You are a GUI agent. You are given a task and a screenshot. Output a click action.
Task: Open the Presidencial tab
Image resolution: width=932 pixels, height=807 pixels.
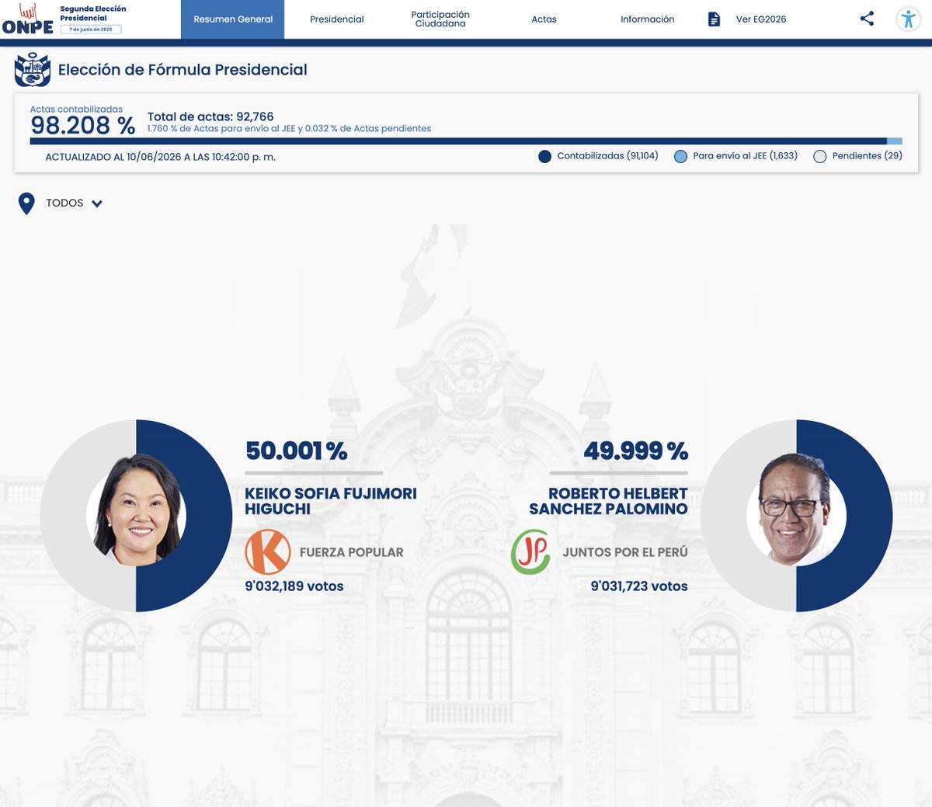click(336, 19)
